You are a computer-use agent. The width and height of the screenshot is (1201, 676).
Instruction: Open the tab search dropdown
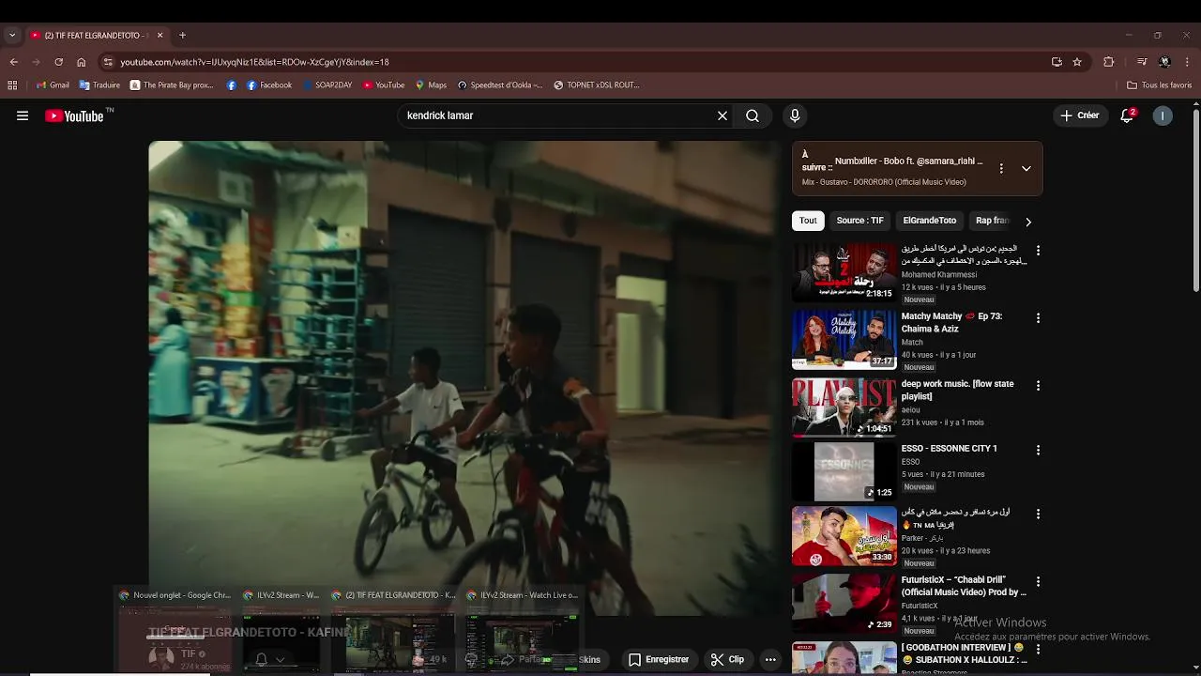12,36
